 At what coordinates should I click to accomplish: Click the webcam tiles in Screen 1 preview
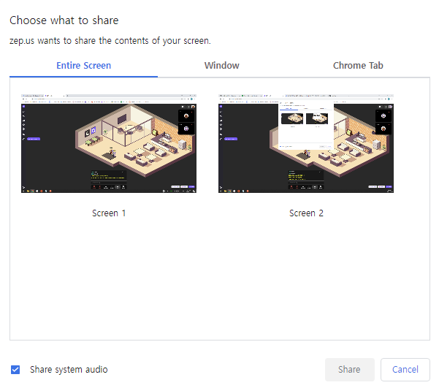coord(186,122)
